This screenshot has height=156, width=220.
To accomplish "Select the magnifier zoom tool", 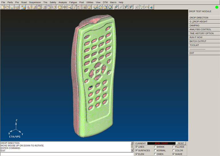I will [x=70, y=7].
